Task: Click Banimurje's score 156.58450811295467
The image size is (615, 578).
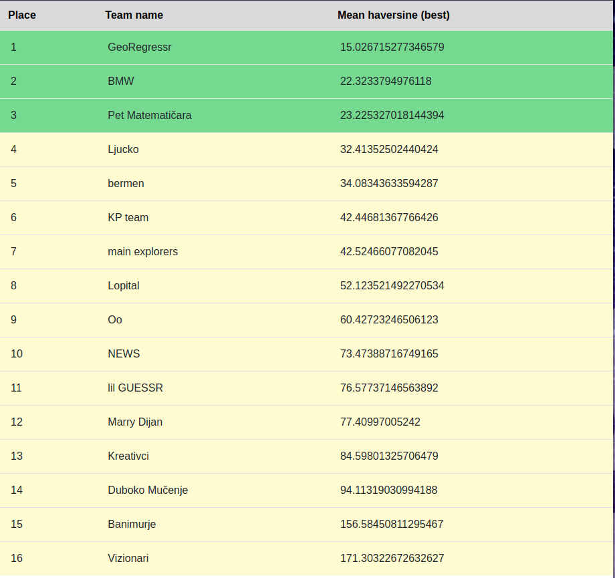Action: pos(392,525)
